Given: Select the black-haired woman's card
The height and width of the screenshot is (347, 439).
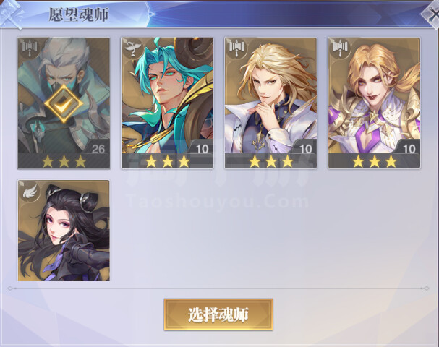Looking at the screenshot, I should point(64,231).
